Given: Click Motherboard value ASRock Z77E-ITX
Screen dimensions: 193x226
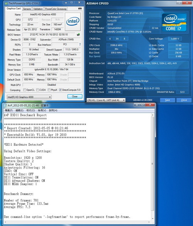Looking at the screenshot, I should 147,74.
